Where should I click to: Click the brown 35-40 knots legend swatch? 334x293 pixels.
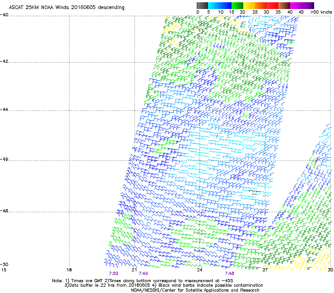pyautogui.click(x=284, y=5)
